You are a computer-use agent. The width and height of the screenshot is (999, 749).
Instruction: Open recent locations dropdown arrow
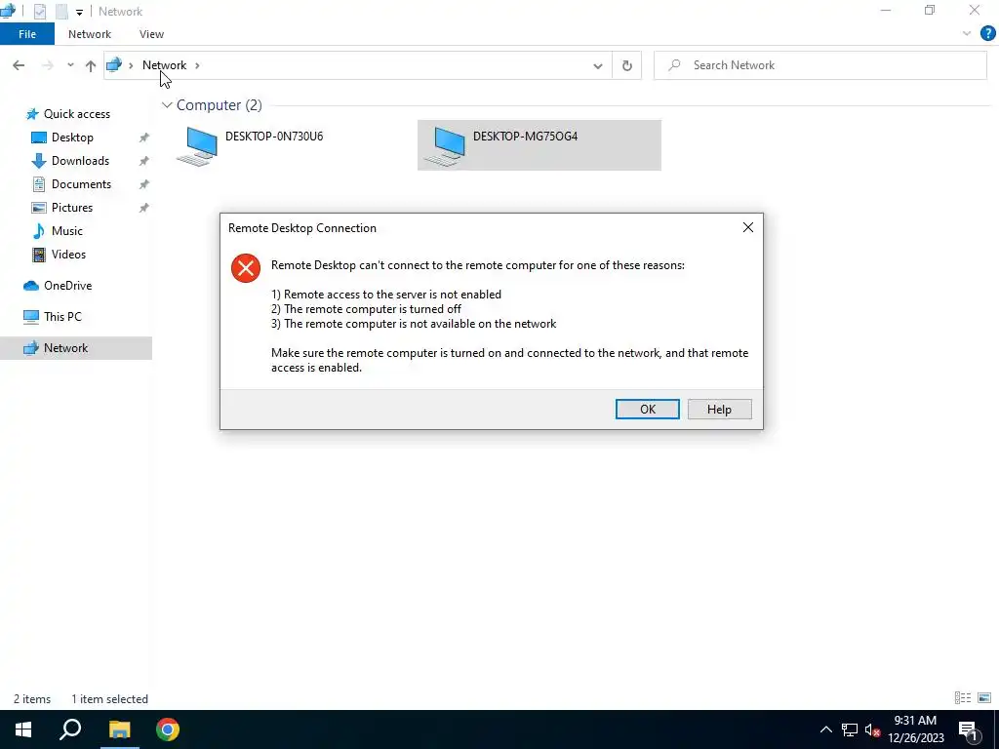point(70,65)
